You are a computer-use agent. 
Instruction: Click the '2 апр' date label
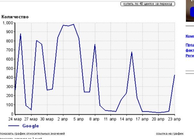63,119
